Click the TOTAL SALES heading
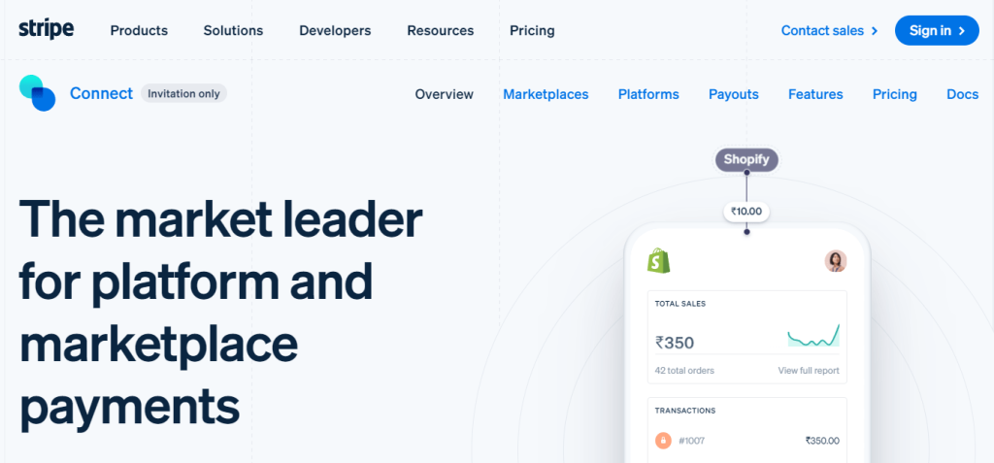The image size is (994, 463). tap(680, 304)
